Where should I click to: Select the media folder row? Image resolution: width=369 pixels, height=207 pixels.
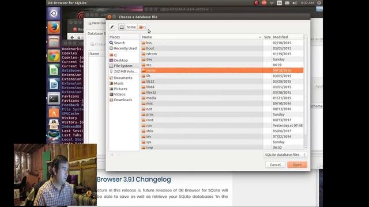coord(222,98)
